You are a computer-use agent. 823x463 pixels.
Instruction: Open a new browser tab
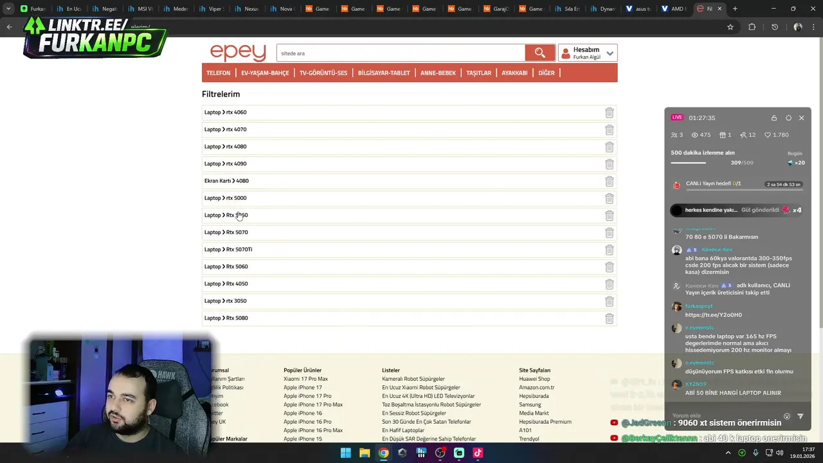pyautogui.click(x=735, y=9)
